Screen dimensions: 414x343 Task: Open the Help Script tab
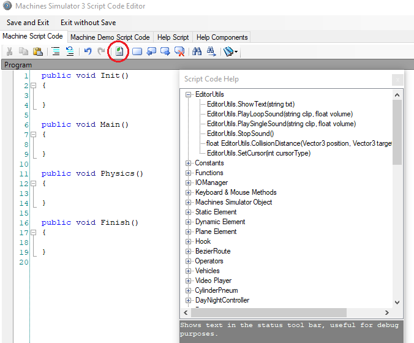pos(173,37)
